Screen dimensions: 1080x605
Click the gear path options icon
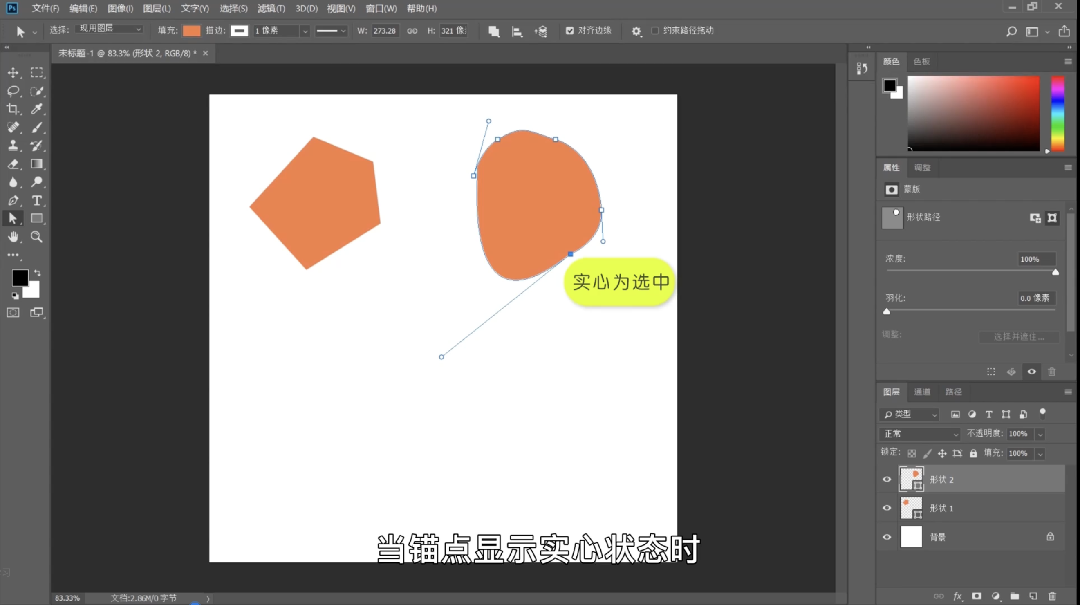636,31
